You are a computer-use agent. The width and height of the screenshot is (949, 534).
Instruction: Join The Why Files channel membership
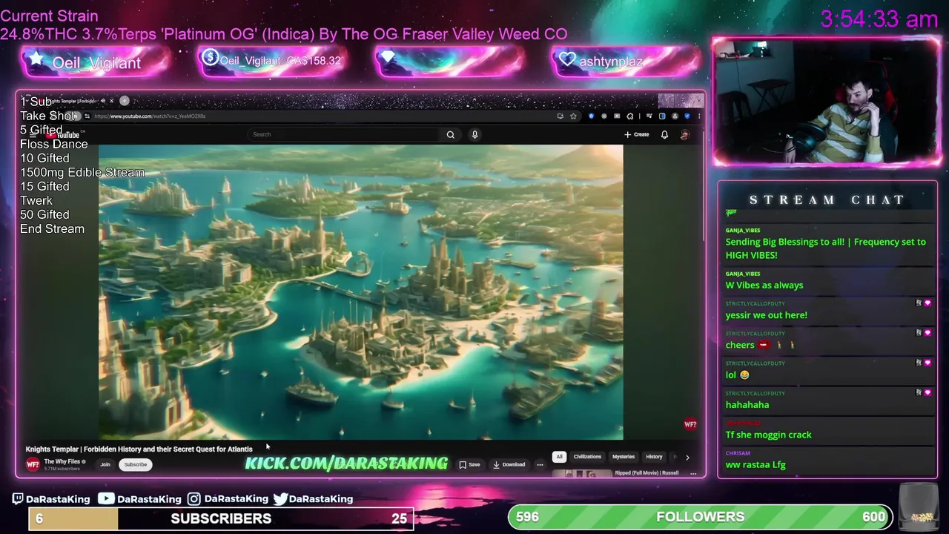(105, 464)
